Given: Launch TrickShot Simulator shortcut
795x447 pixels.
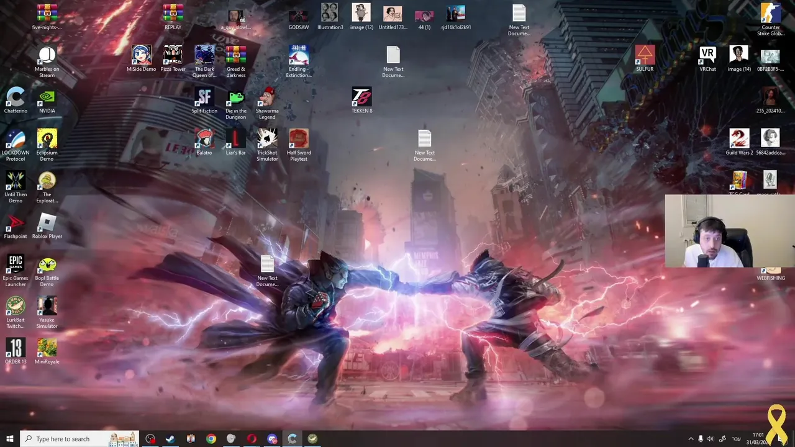Looking at the screenshot, I should point(267,145).
